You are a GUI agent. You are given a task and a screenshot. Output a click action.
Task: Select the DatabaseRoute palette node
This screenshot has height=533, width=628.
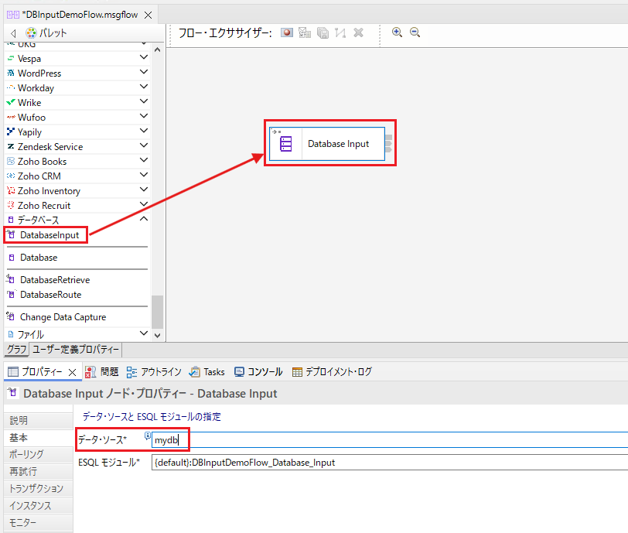click(x=50, y=295)
